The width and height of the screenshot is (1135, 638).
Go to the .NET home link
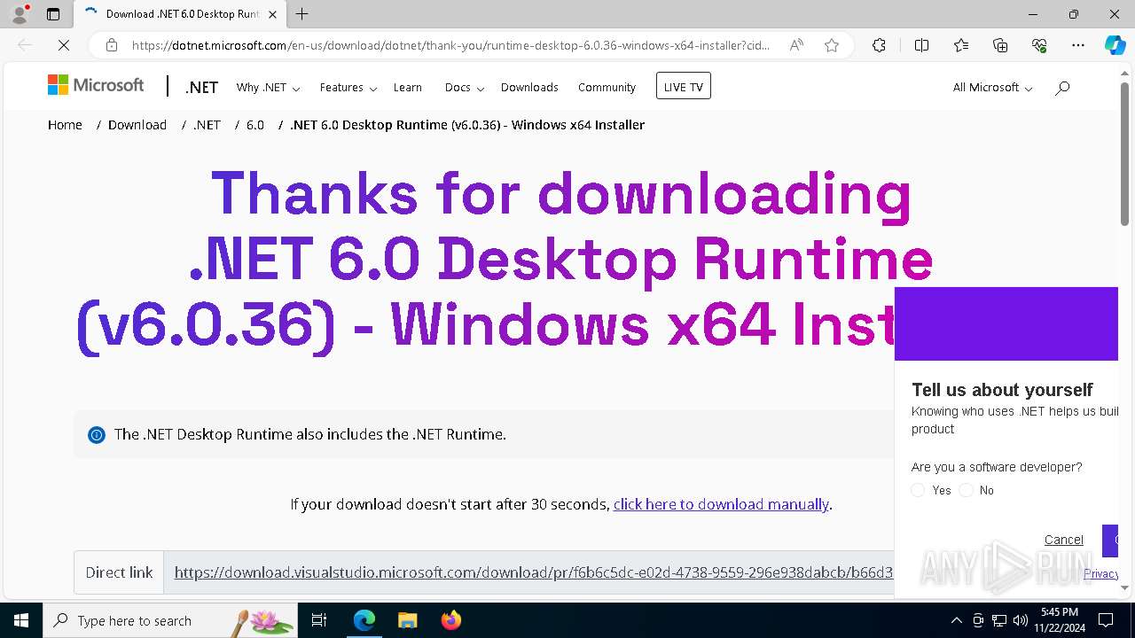point(201,87)
